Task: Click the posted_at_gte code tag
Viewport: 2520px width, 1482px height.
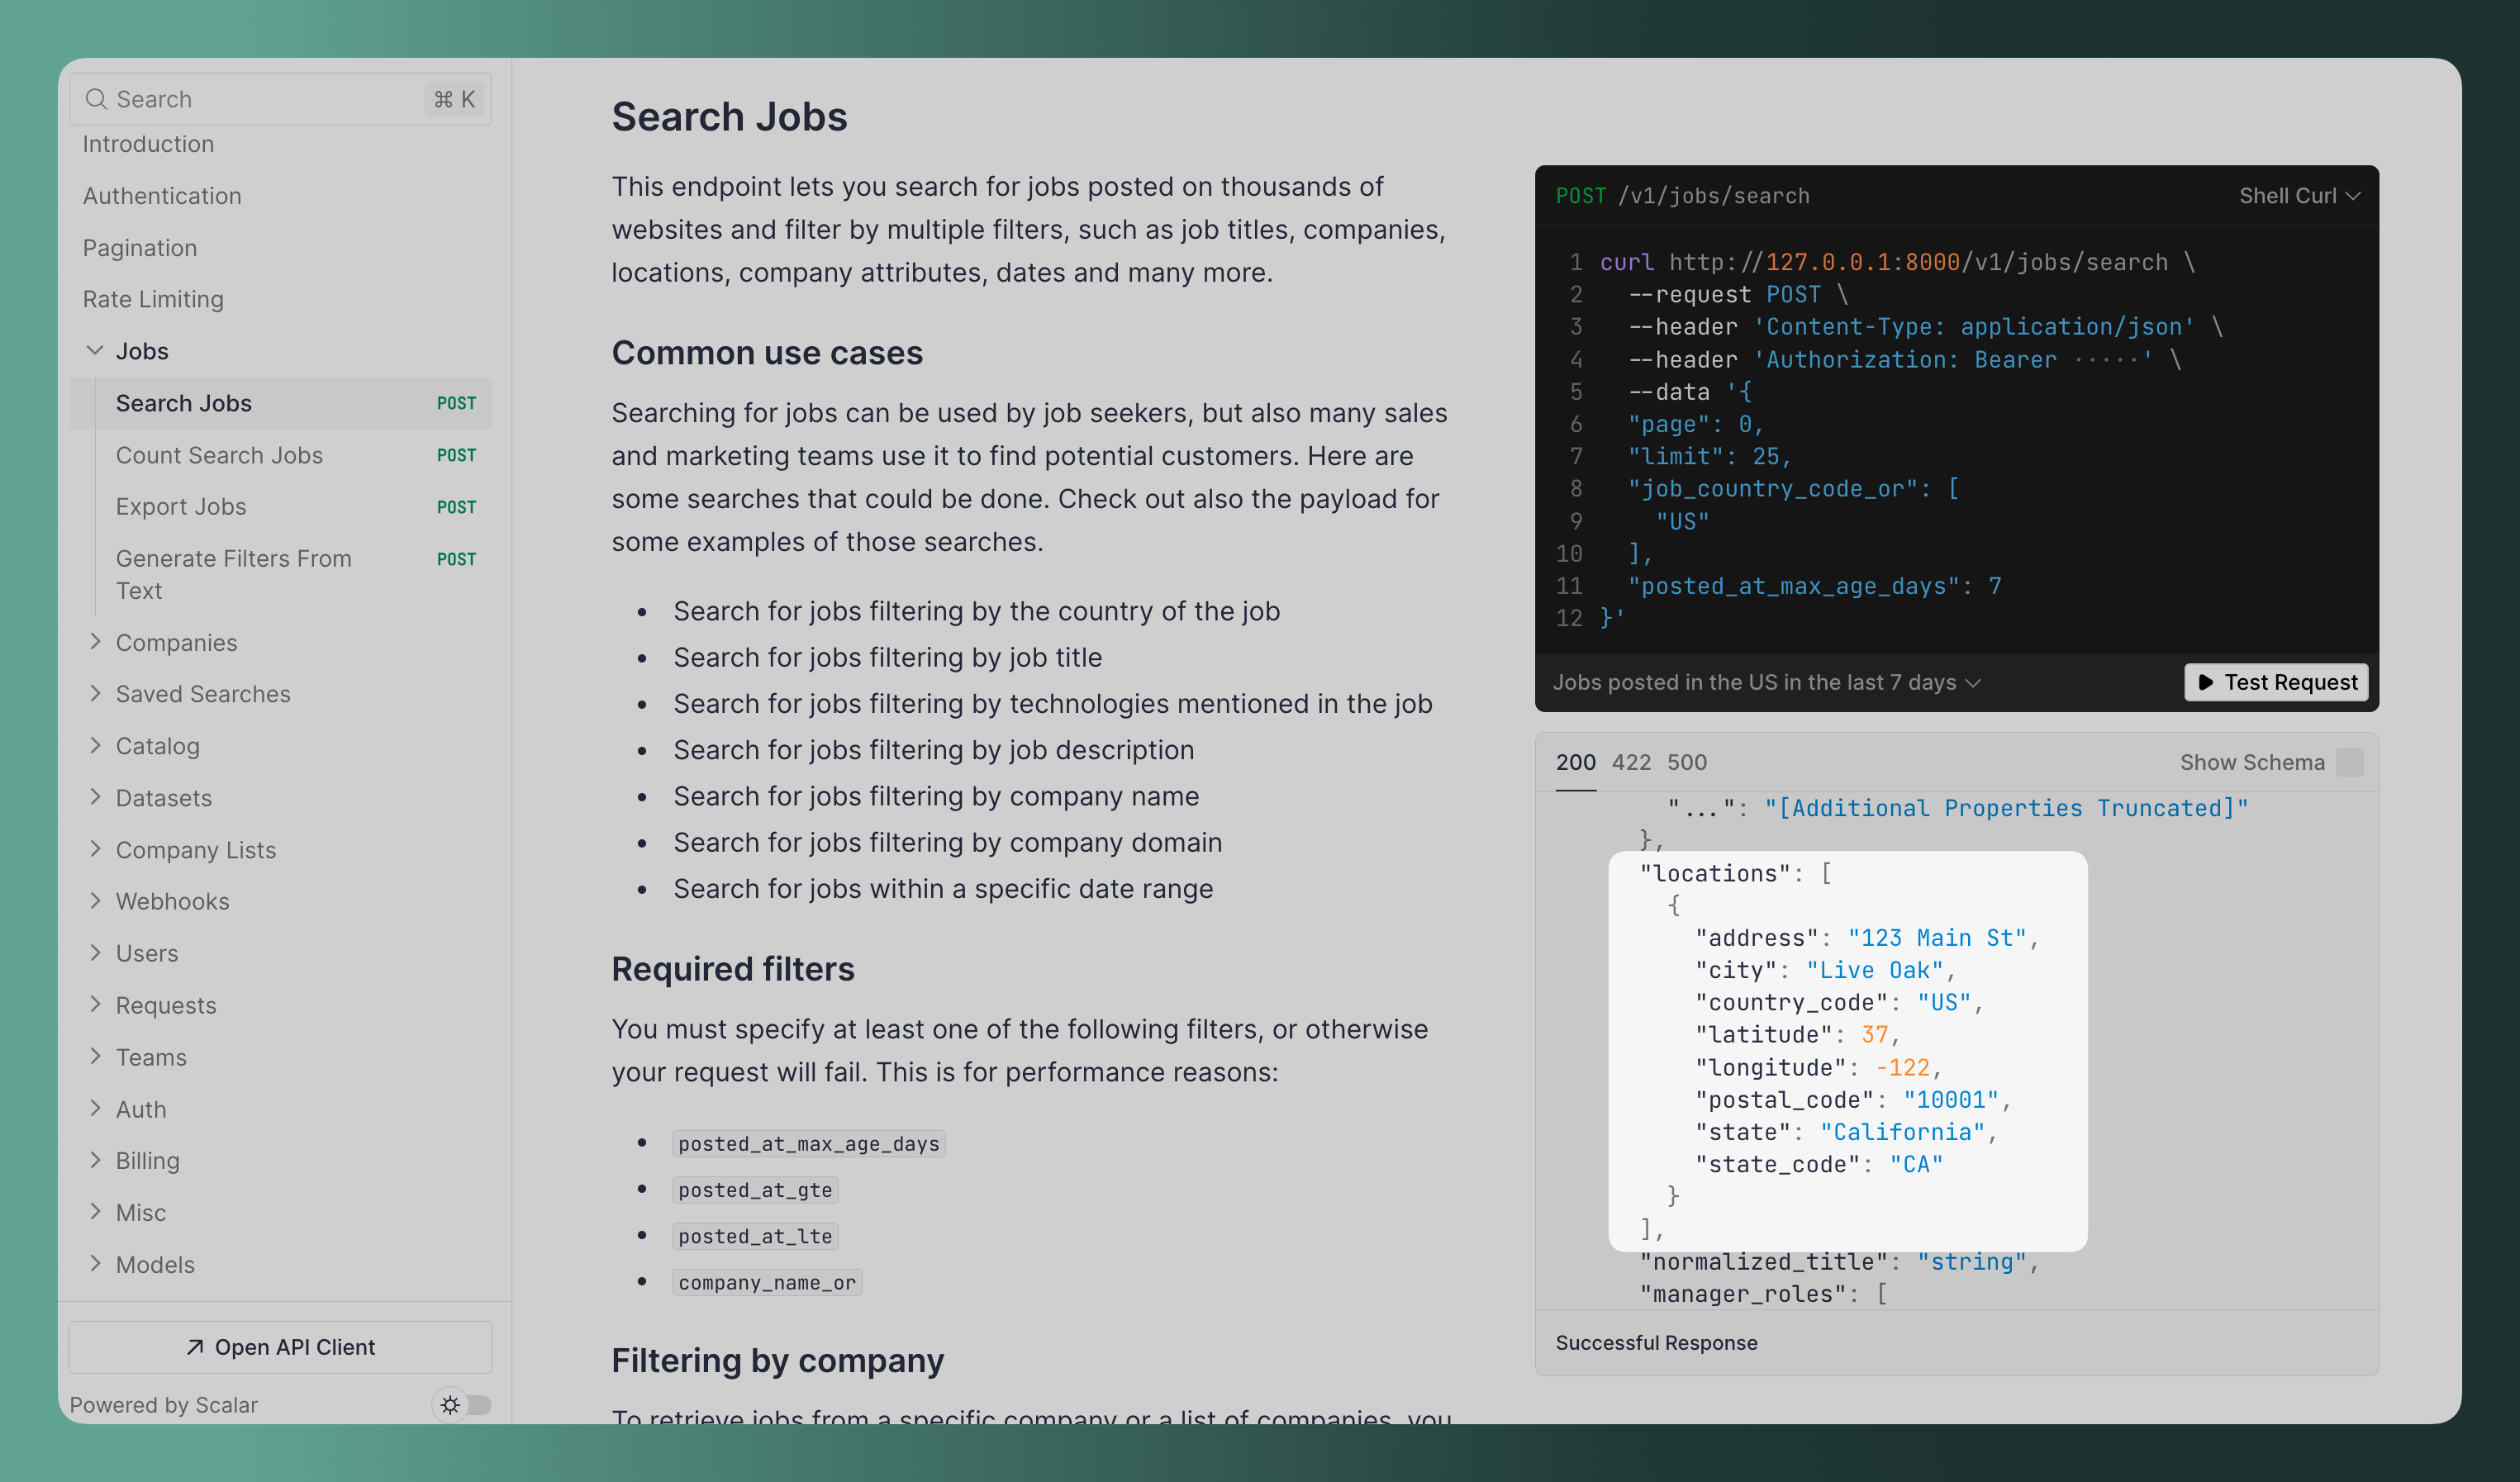Action: coord(755,1190)
